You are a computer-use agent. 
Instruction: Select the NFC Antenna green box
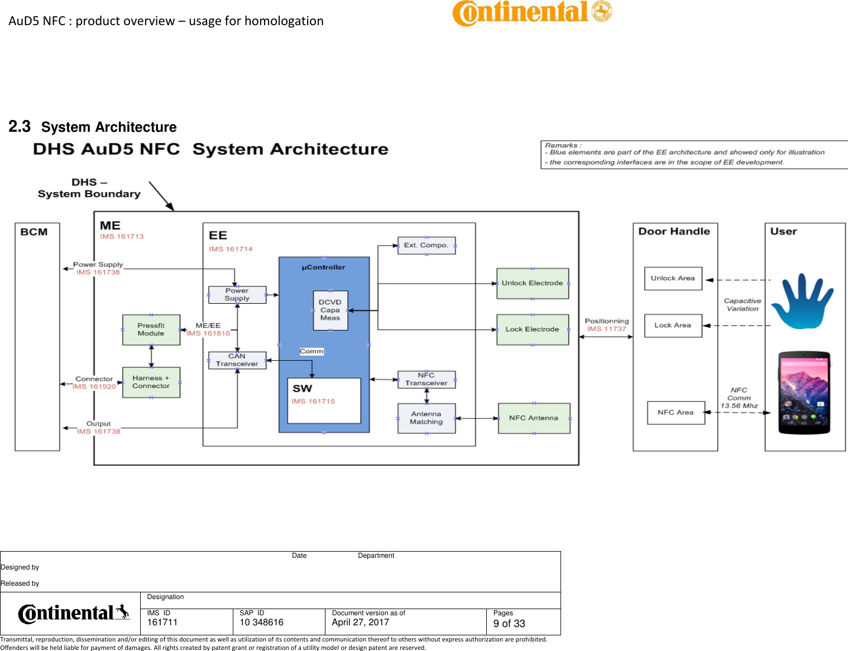coord(534,418)
